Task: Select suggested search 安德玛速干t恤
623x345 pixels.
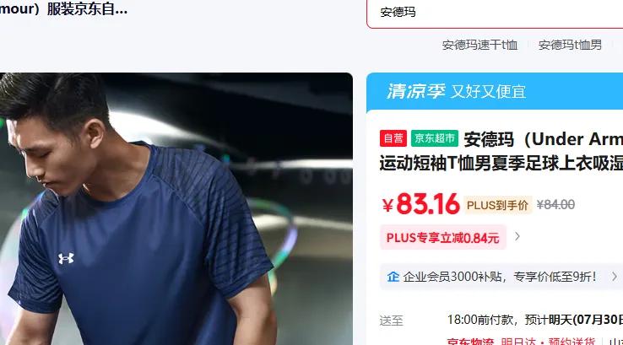Action: point(479,45)
